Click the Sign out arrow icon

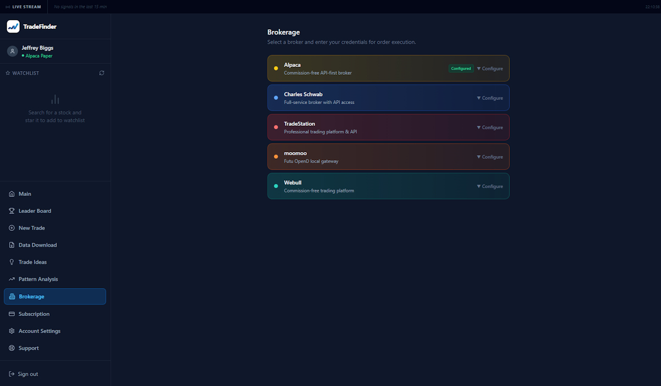12,374
